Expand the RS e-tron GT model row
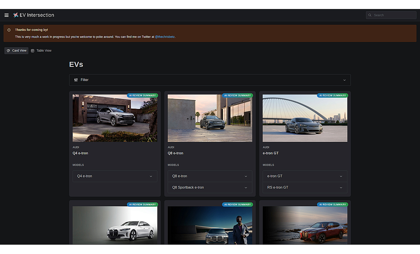 pyautogui.click(x=305, y=188)
